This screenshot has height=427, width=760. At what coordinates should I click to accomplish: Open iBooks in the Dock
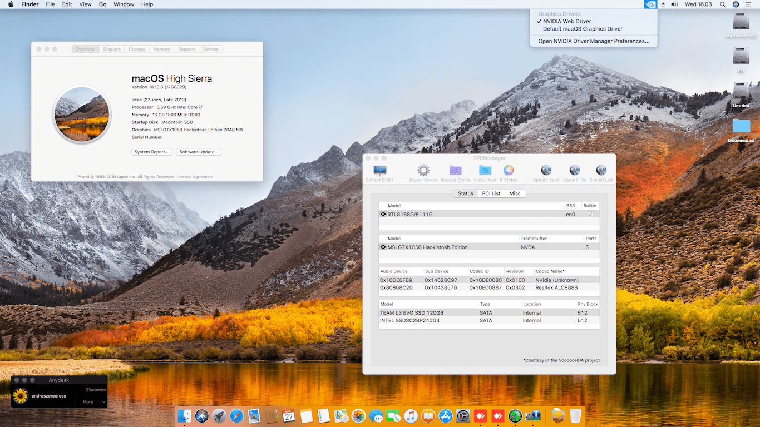(x=428, y=415)
